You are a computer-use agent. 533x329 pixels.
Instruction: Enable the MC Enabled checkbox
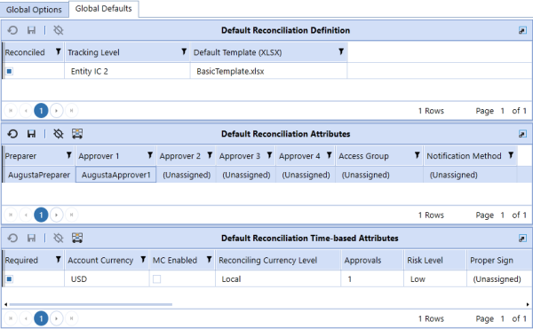(x=156, y=279)
